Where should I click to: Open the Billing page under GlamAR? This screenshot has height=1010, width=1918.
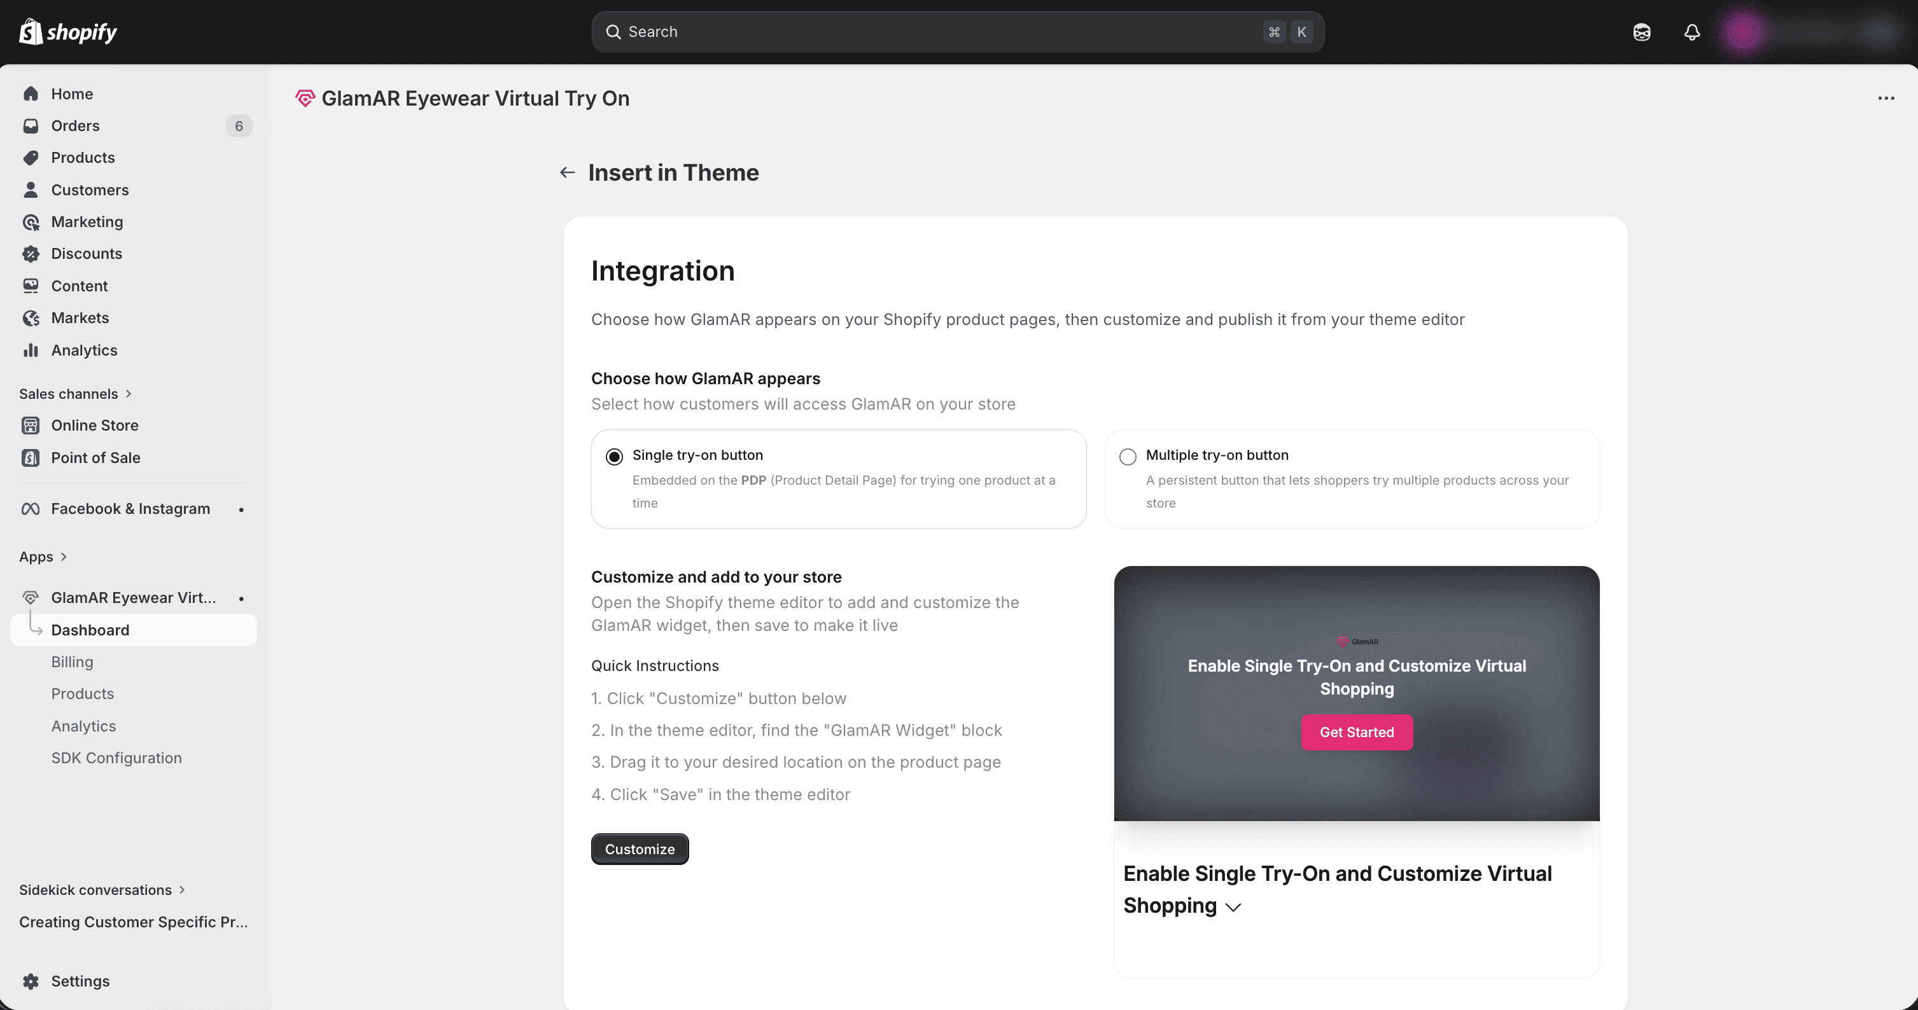(72, 661)
